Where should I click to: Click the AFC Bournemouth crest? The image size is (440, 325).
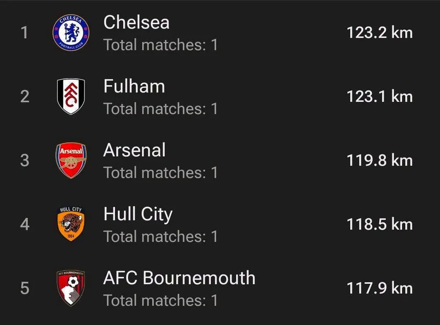coord(71,288)
